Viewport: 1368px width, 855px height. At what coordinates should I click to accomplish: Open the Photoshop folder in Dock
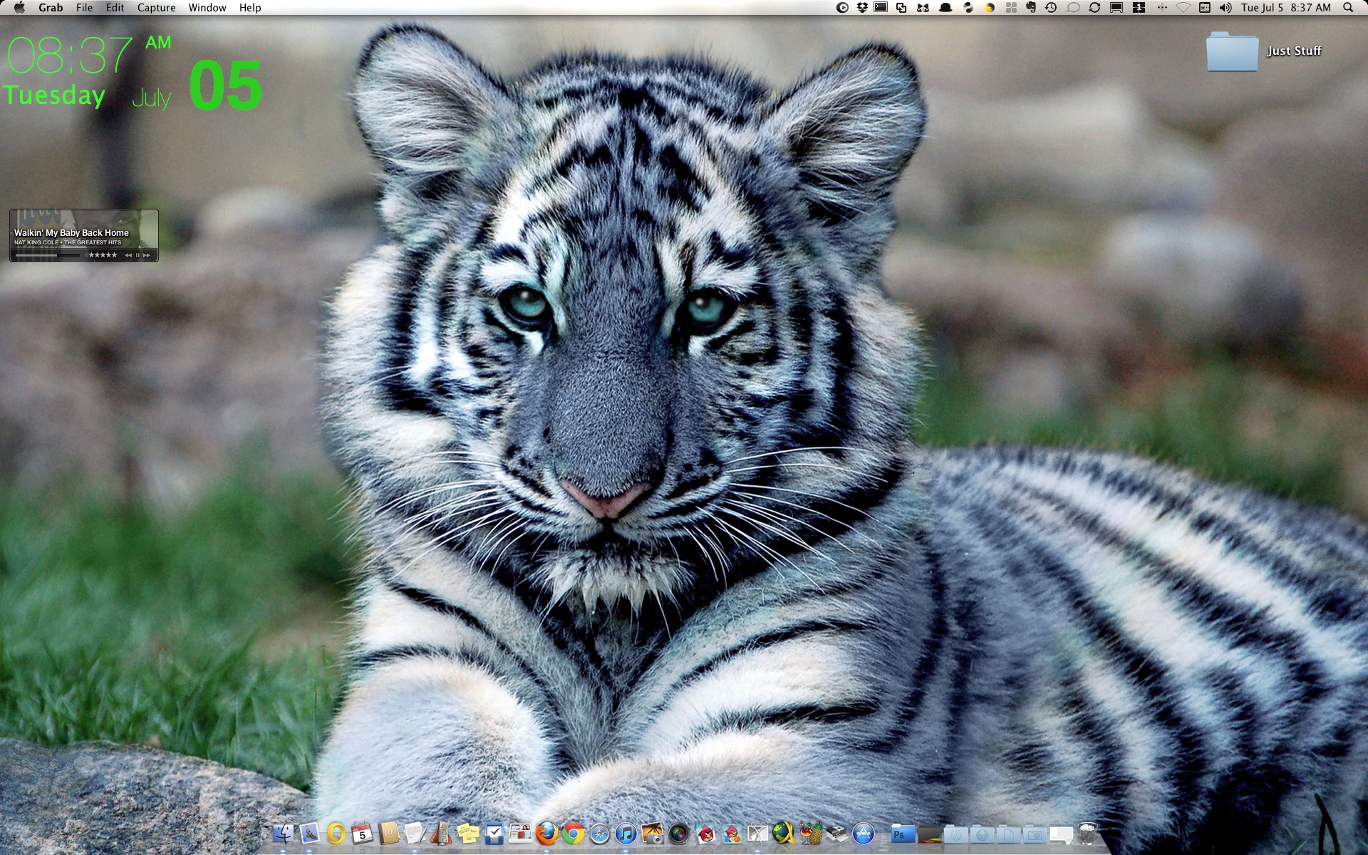pos(902,834)
